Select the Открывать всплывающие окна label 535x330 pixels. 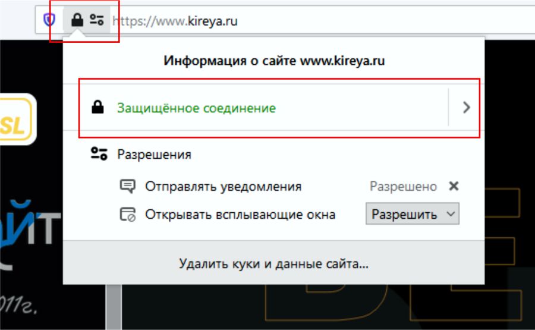click(240, 215)
